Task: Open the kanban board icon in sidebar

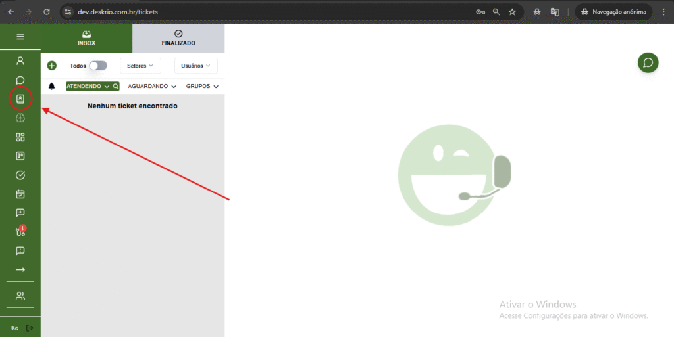Action: click(x=20, y=156)
